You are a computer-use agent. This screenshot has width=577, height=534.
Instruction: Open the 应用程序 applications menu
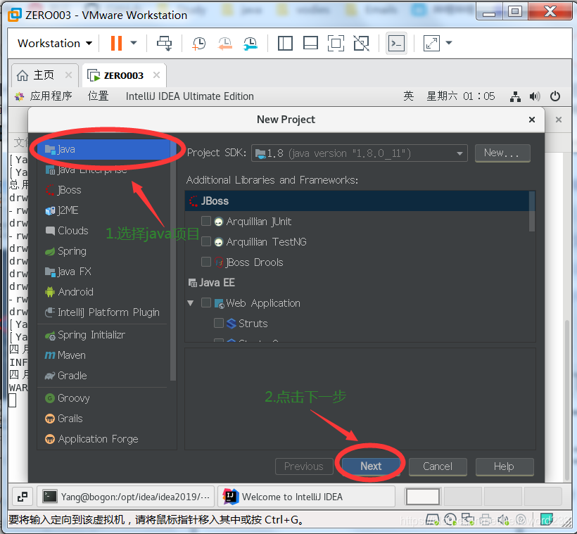[44, 96]
